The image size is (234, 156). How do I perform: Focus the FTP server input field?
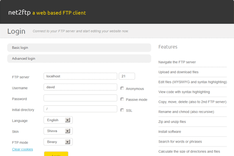coord(80,76)
